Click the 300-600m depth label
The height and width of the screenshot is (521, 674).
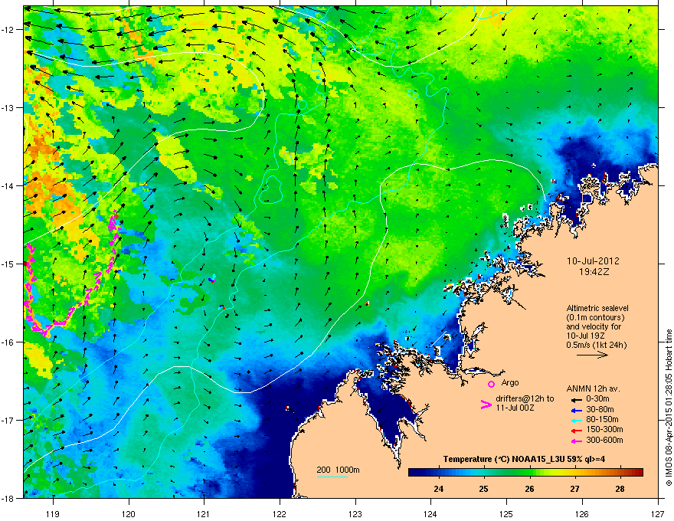click(x=604, y=440)
